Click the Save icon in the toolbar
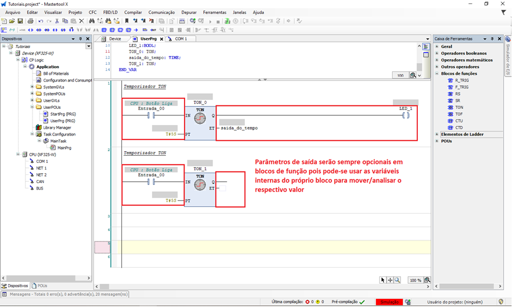 [20, 21]
